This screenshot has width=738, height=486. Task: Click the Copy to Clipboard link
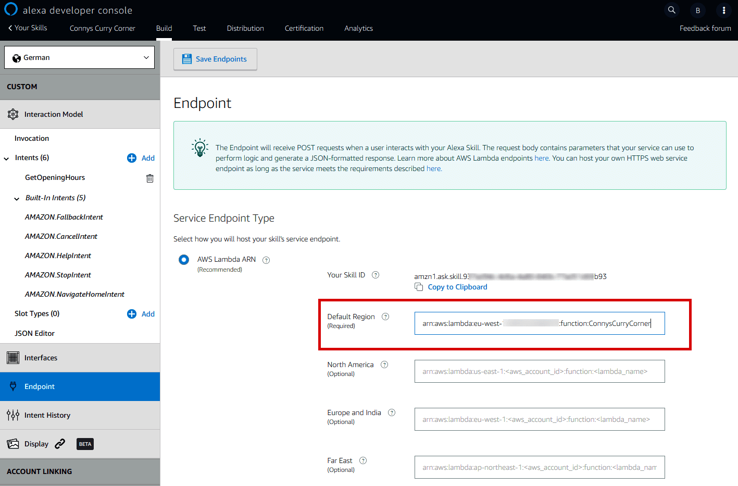coord(457,287)
